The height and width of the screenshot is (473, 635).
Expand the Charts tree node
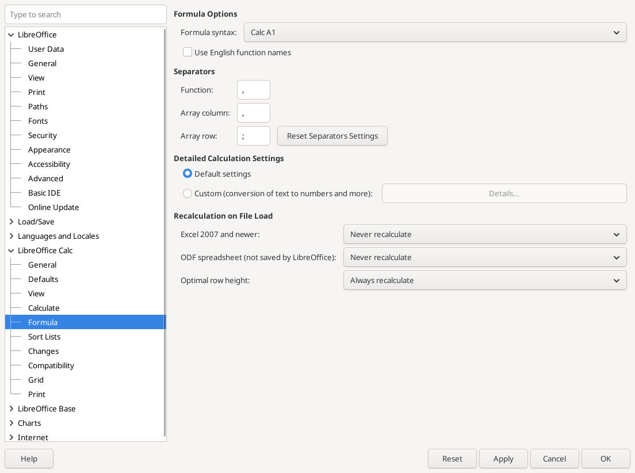click(11, 423)
